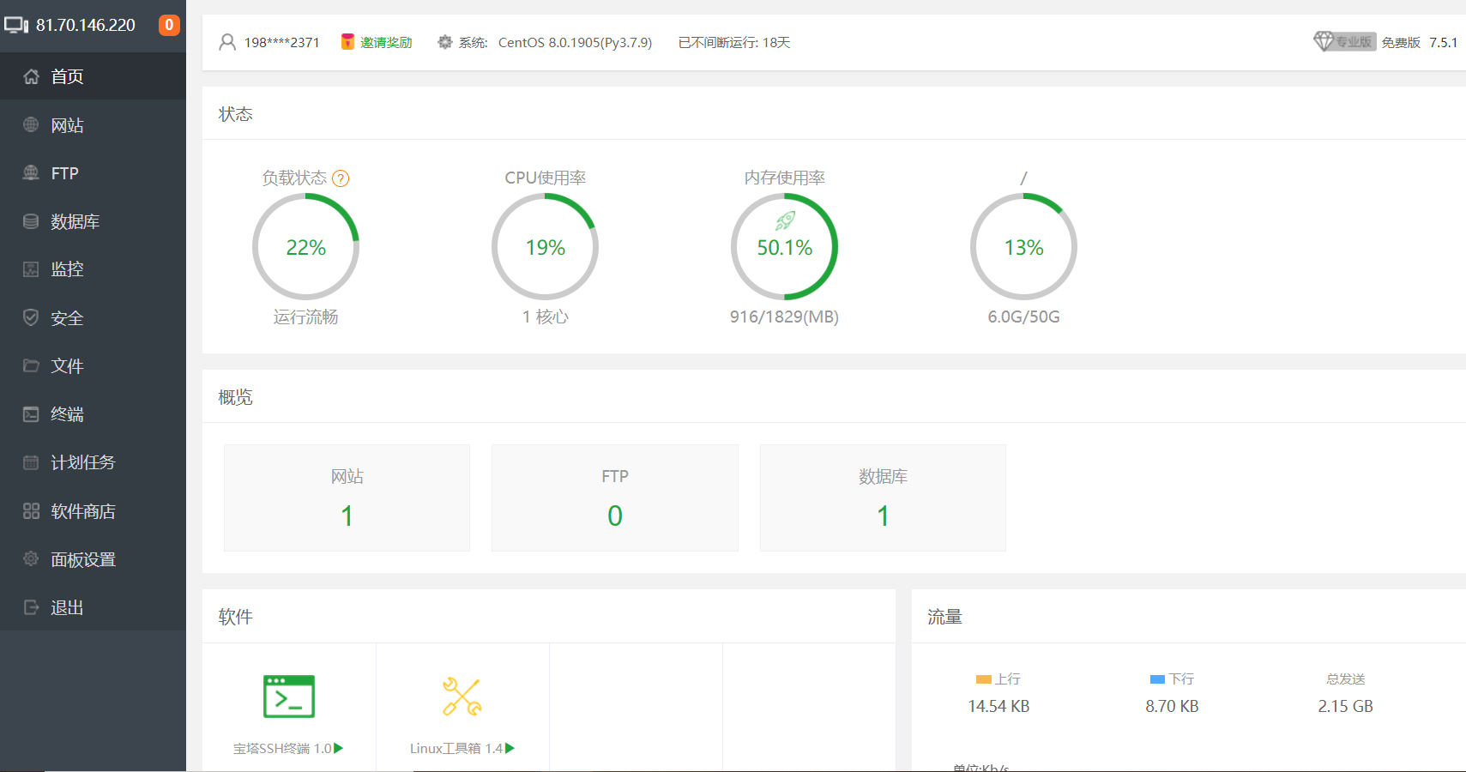Click the database icon beside 数据库
Screen dimensions: 1466x772
point(31,221)
